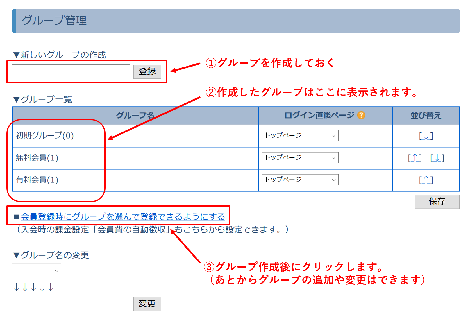This screenshot has height=321, width=470.
Task: Open 会員登録時にグループを選んで登録できるようにする link
Action: coord(123,217)
